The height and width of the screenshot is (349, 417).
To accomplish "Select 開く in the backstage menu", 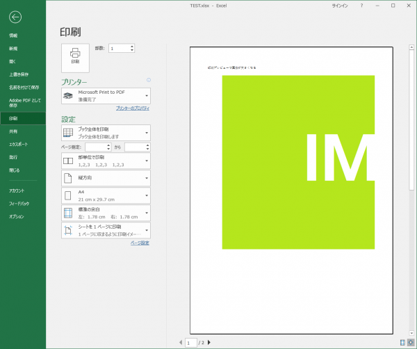I will click(x=23, y=61).
